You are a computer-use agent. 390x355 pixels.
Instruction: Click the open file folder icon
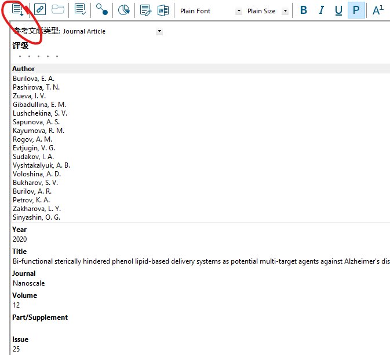(x=58, y=10)
